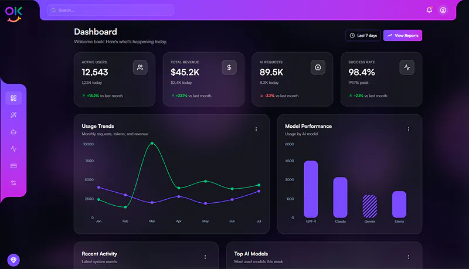Open Model Performance three-dot menu
Image resolution: width=469 pixels, height=269 pixels.
point(409,129)
